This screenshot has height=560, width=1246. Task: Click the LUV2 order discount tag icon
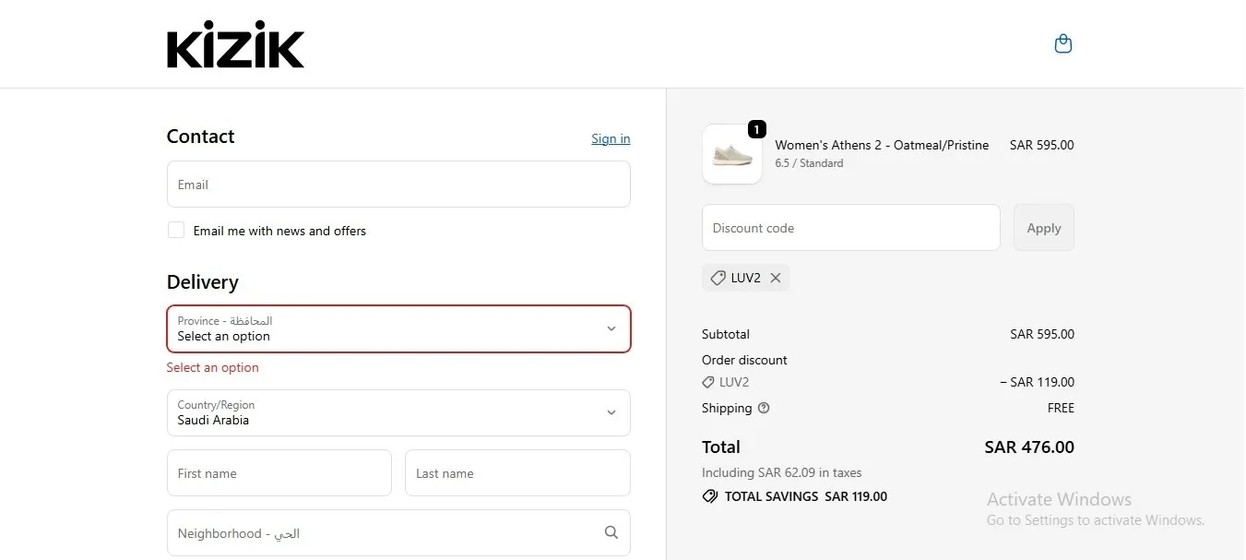(708, 382)
